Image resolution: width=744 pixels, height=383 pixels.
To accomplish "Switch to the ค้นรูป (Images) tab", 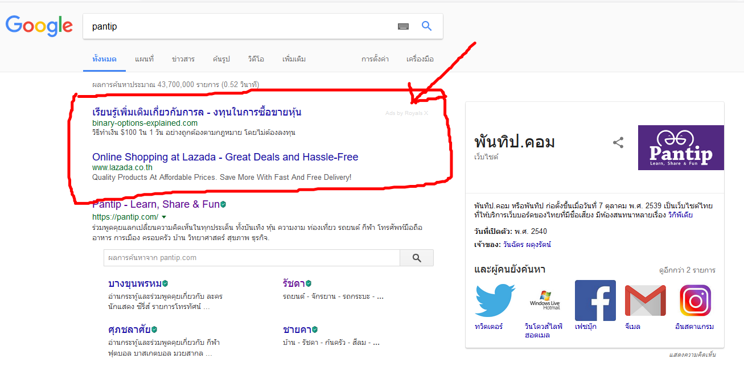I will pyautogui.click(x=221, y=59).
